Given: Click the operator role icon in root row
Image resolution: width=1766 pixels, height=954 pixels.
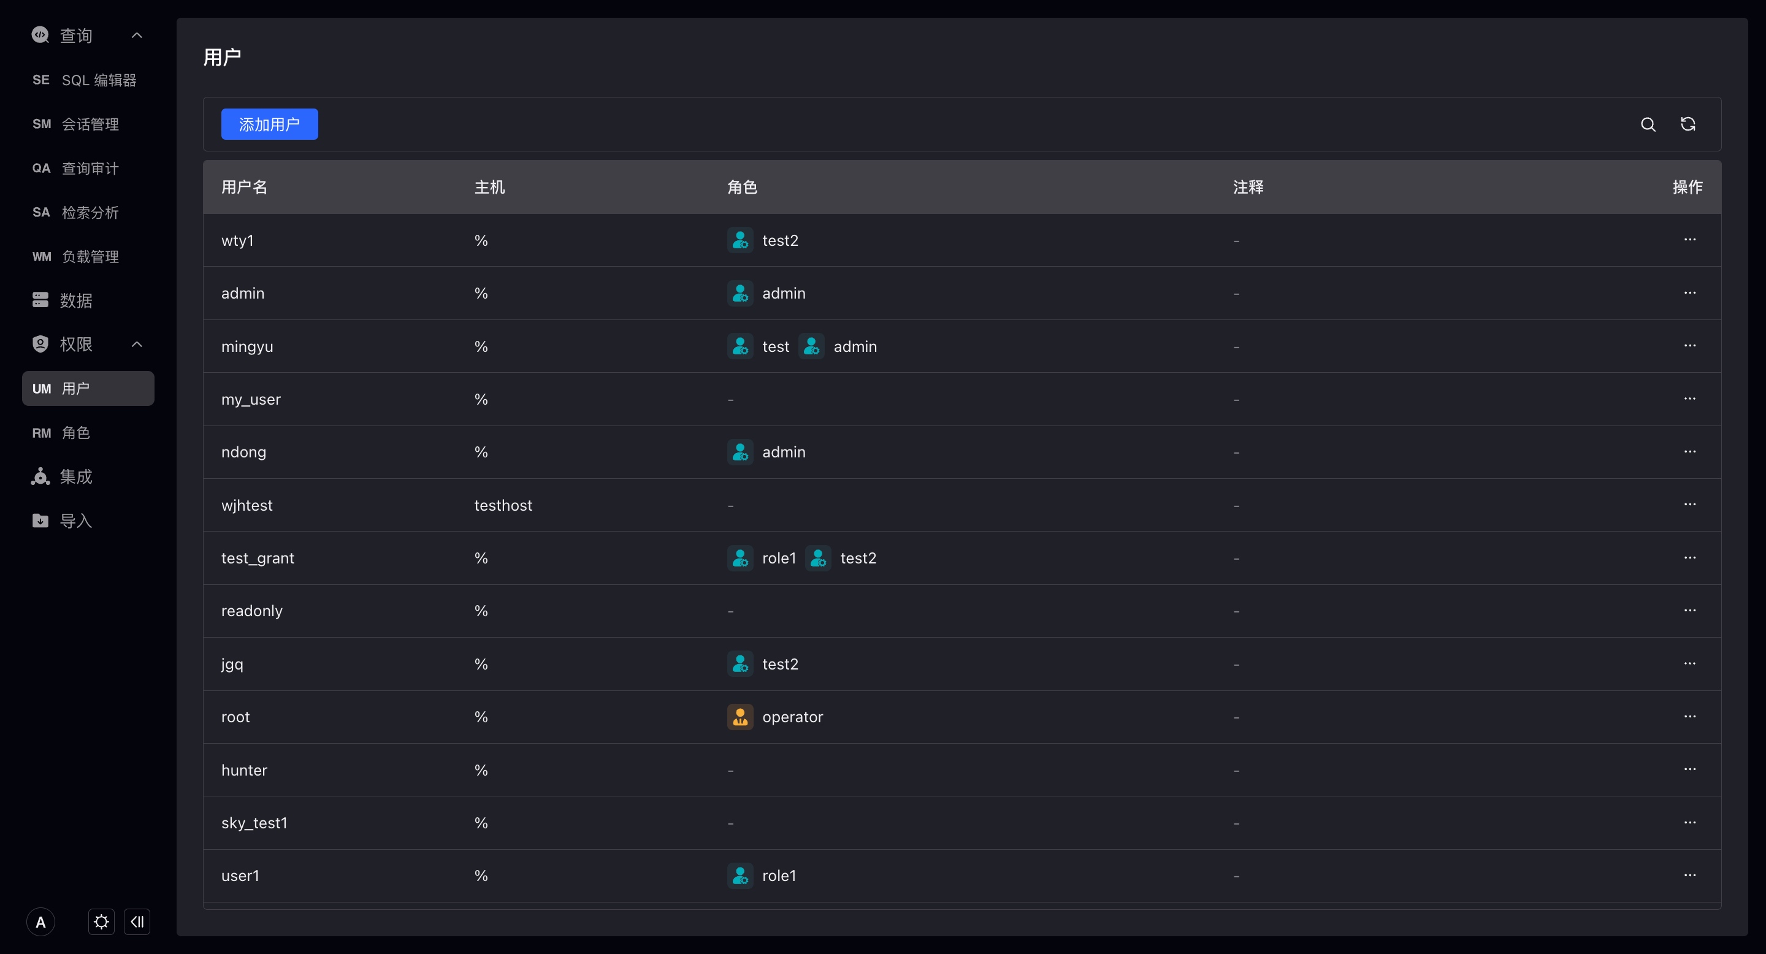Looking at the screenshot, I should (740, 717).
